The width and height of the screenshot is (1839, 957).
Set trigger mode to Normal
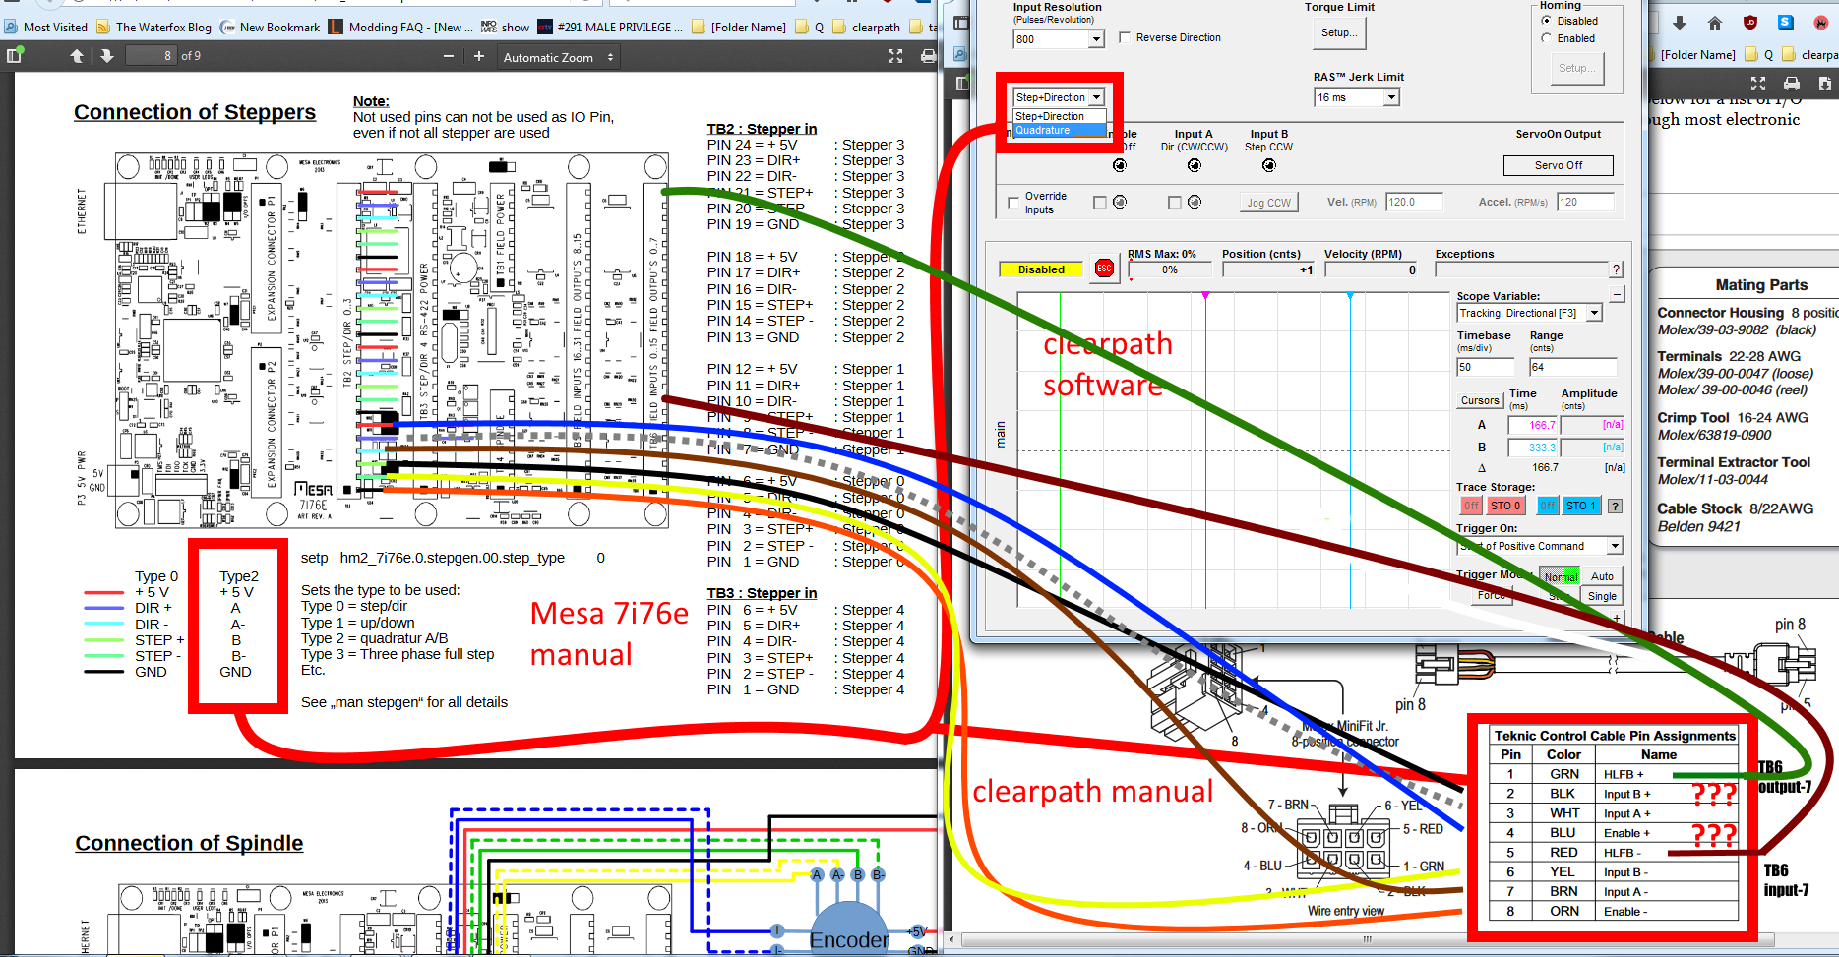pos(1560,577)
